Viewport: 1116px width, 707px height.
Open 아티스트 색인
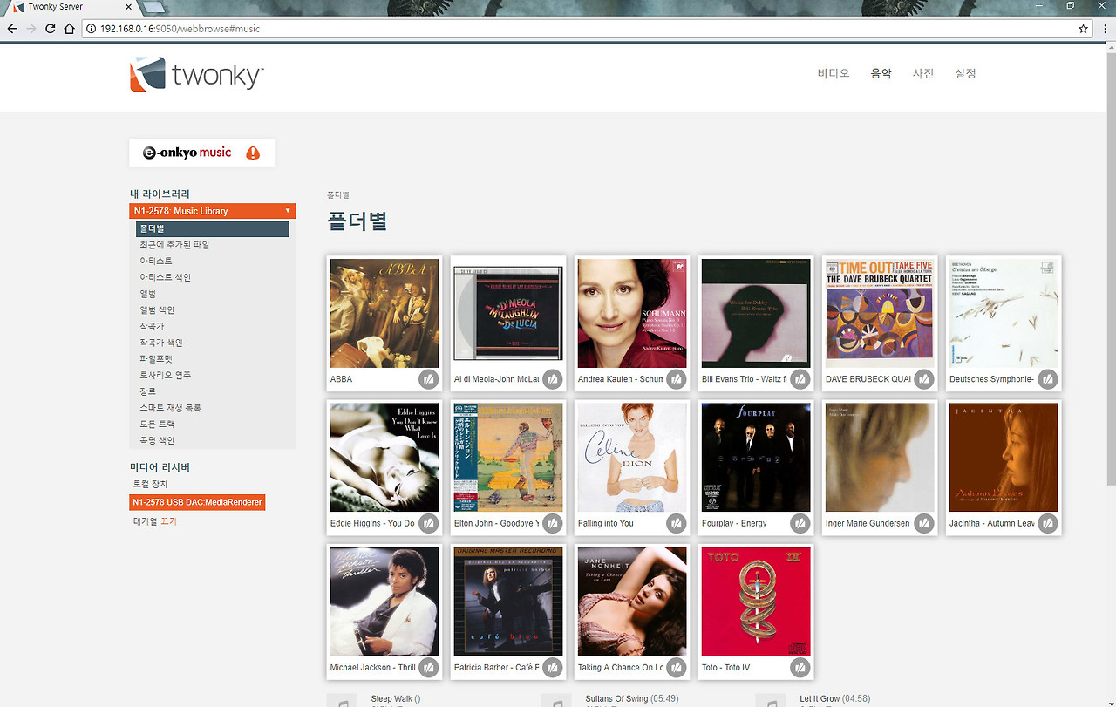click(x=166, y=277)
